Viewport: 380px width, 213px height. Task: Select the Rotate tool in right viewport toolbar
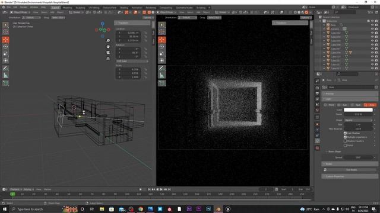(x=162, y=47)
